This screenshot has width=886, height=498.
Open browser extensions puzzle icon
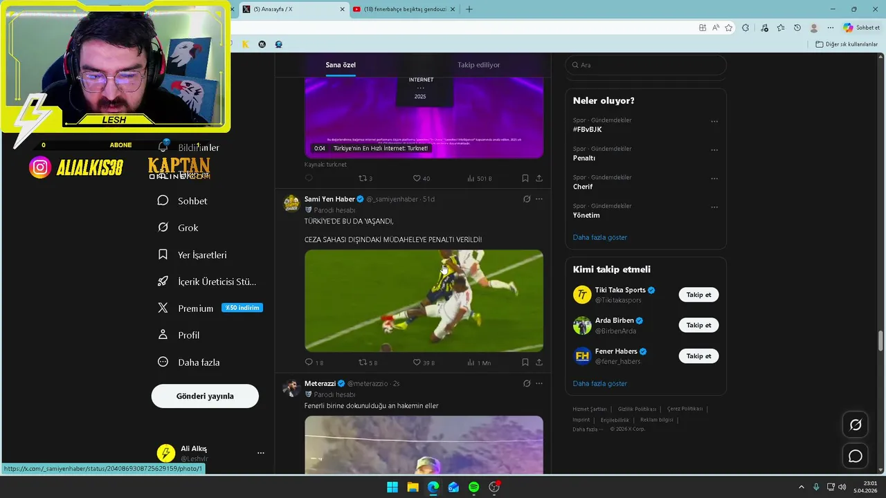[745, 28]
